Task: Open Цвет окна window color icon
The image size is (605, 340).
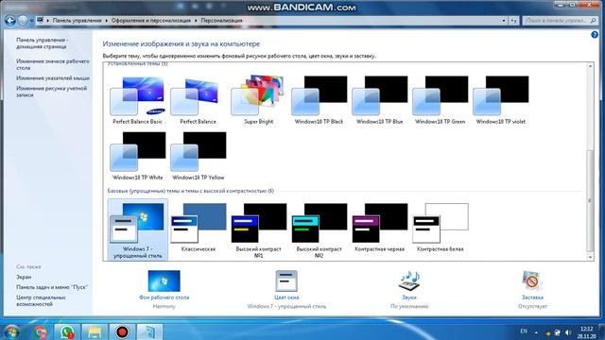Action: tap(286, 281)
